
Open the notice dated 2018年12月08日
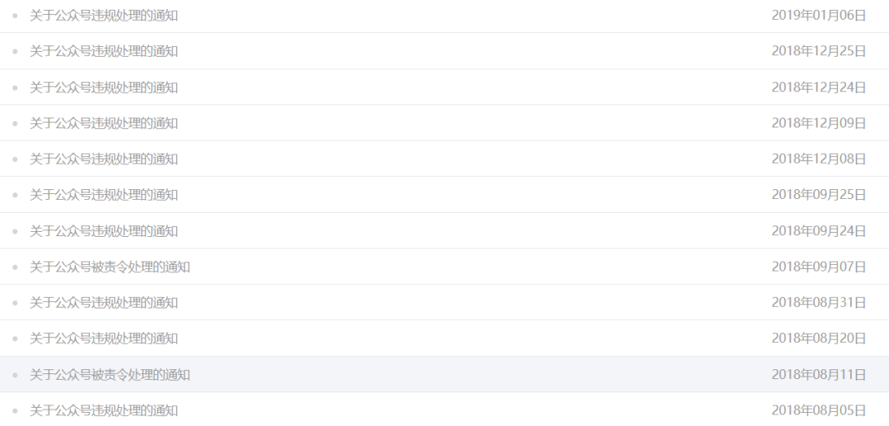(x=104, y=159)
